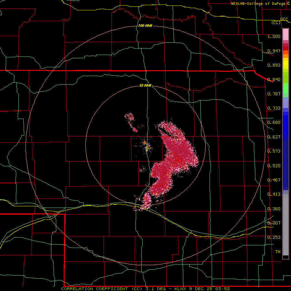The width and height of the screenshot is (291, 291).
Task: Pick the bright green color bar segment
Action: 286,88
